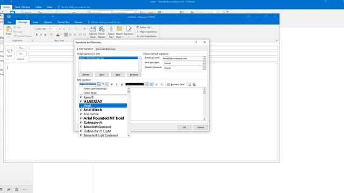Open the Format Text ribbon tab
This screenshot has height=193, width=344.
[x=63, y=22]
